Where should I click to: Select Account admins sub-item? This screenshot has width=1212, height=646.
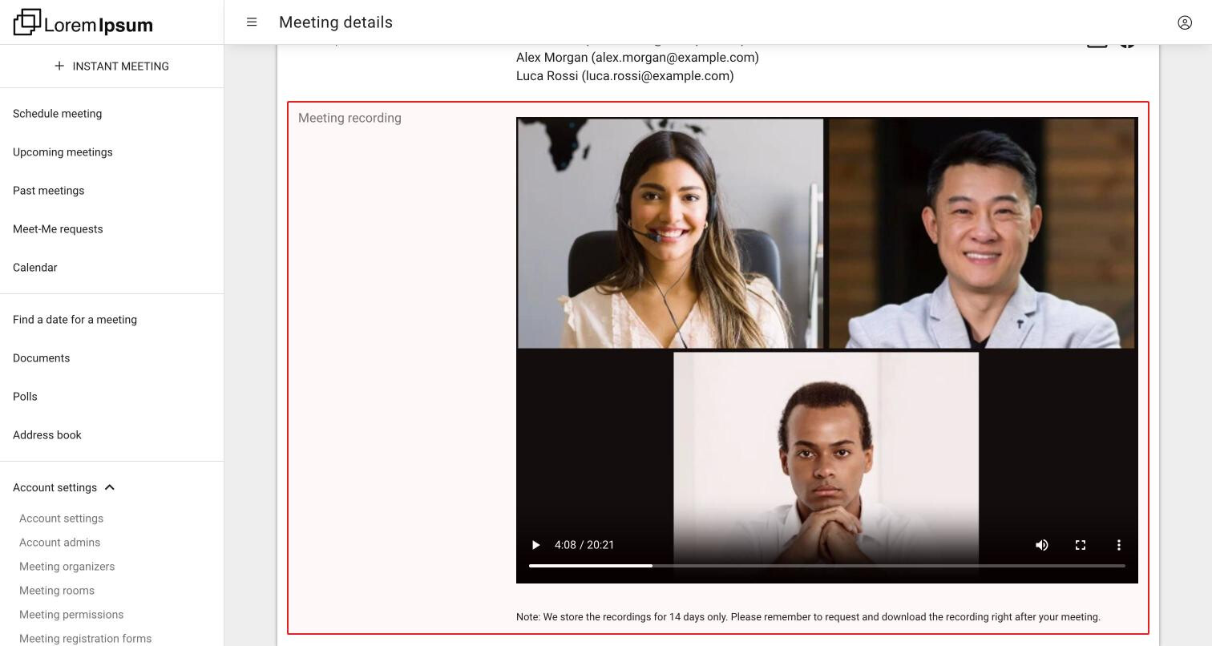click(x=60, y=543)
